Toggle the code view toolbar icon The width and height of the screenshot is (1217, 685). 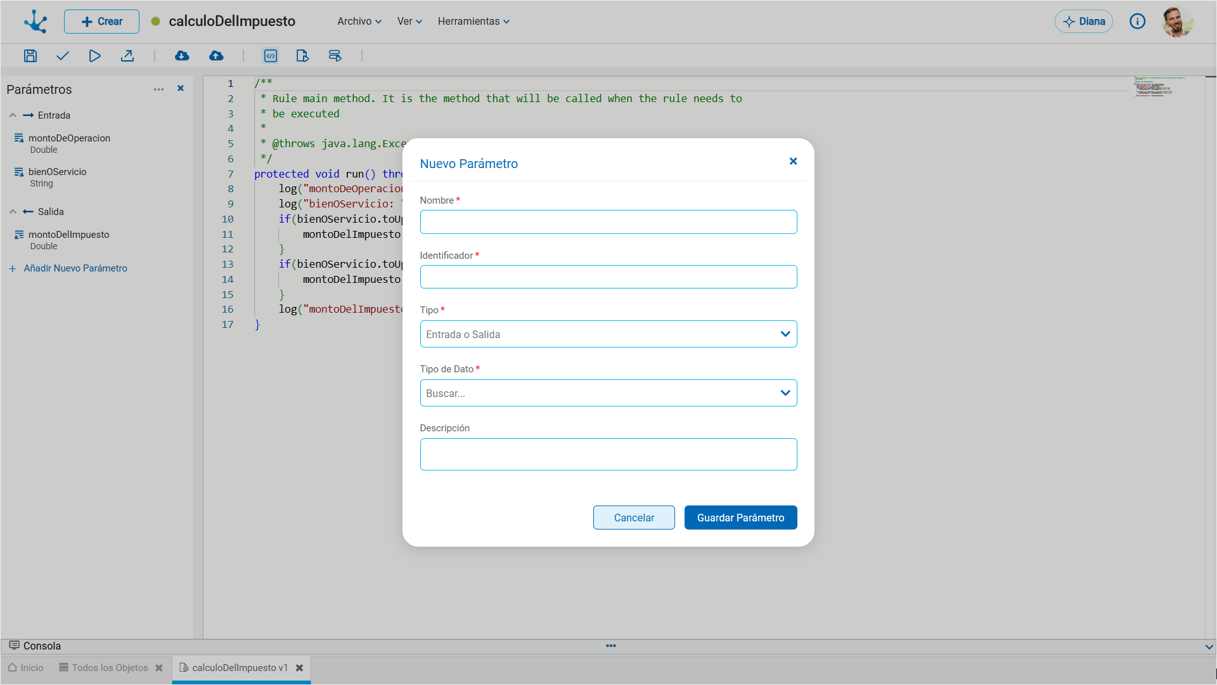(271, 56)
